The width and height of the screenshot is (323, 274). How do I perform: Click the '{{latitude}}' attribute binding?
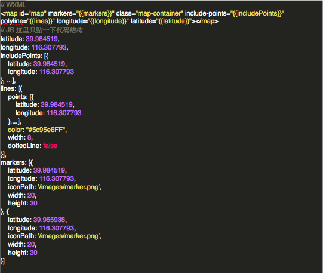174,21
